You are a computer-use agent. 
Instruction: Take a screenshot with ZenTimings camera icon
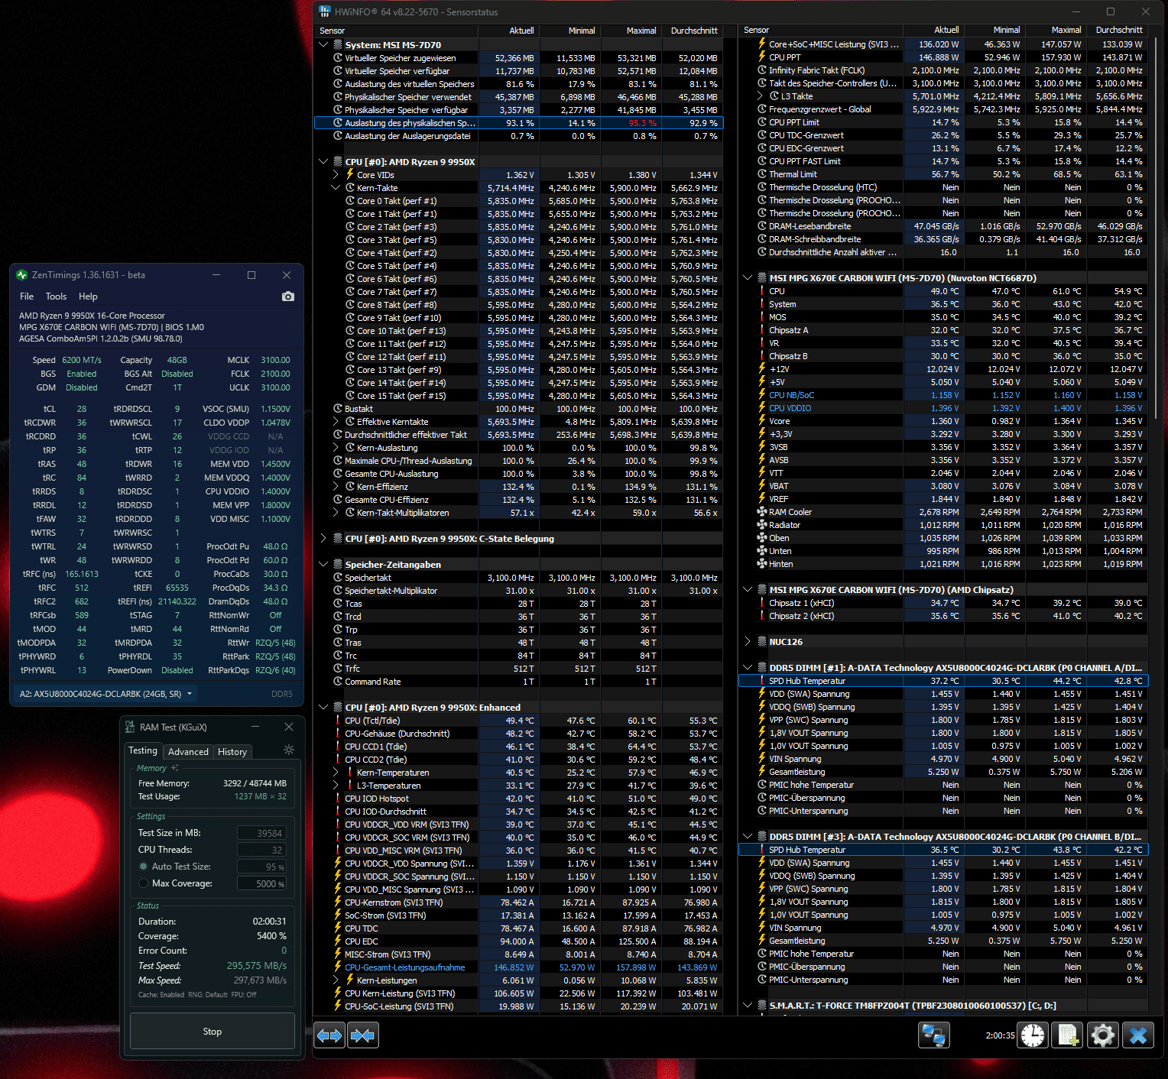click(288, 296)
